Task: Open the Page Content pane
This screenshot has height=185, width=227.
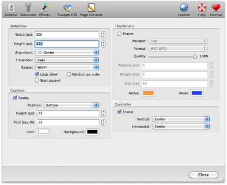Action: click(x=91, y=10)
